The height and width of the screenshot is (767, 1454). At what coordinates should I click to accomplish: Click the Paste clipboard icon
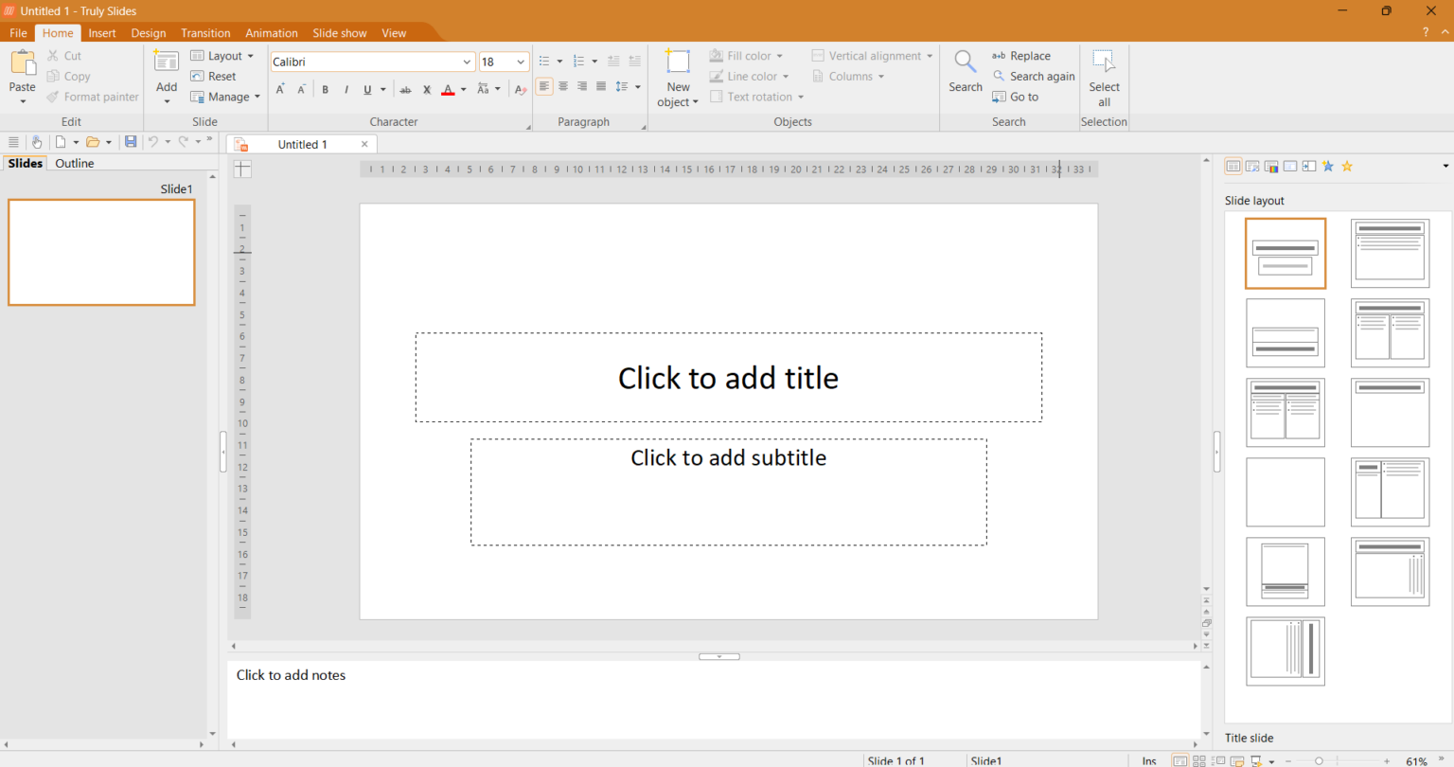point(23,62)
